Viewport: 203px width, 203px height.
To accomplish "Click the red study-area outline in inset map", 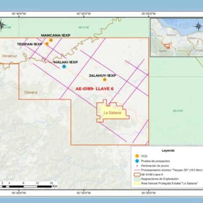I will pyautogui.click(x=167, y=47).
